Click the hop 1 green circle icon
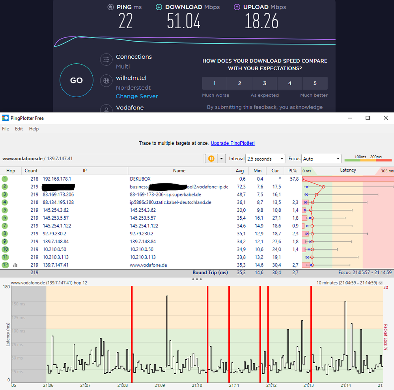The height and width of the screenshot is (390, 394). (5, 179)
